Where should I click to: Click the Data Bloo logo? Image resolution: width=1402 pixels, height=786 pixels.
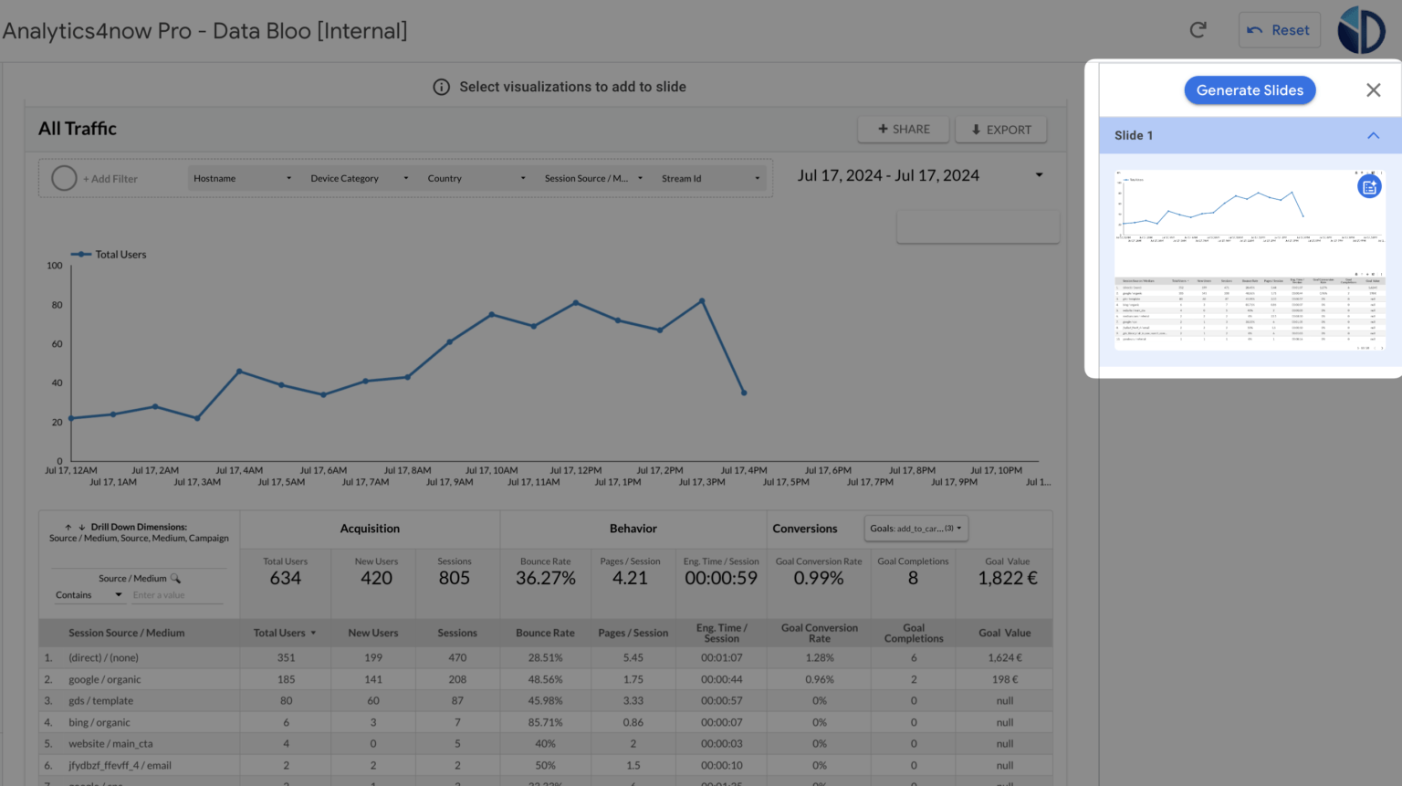[x=1361, y=29]
